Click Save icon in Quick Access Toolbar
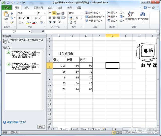This screenshot has height=136, width=161. (x=8, y=3)
